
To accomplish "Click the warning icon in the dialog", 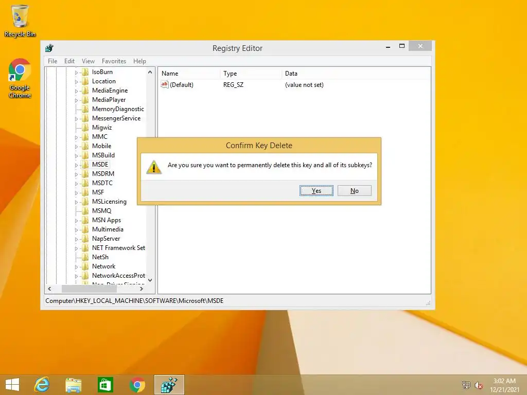I will 154,167.
